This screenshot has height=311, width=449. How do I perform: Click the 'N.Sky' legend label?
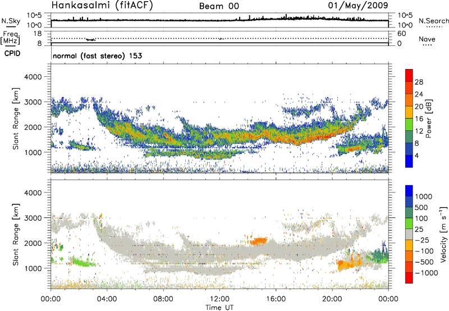(x=11, y=21)
